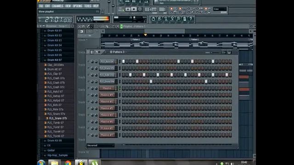Expand the Guitar folder in browser
The image size is (294, 165).
51,150
